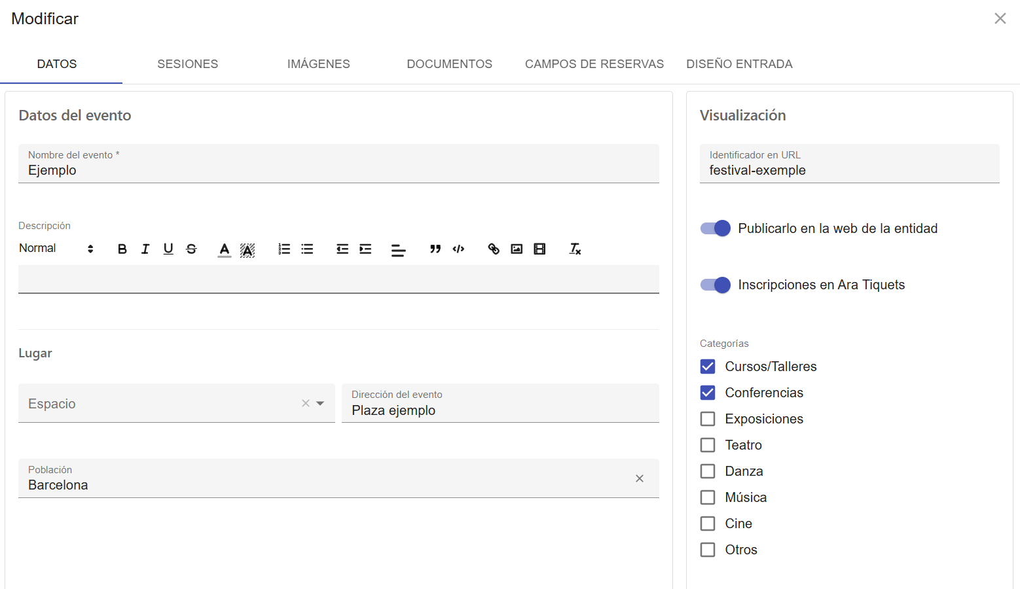Clear text formatting in the description
Viewport: 1020px width, 589px height.
click(x=575, y=249)
